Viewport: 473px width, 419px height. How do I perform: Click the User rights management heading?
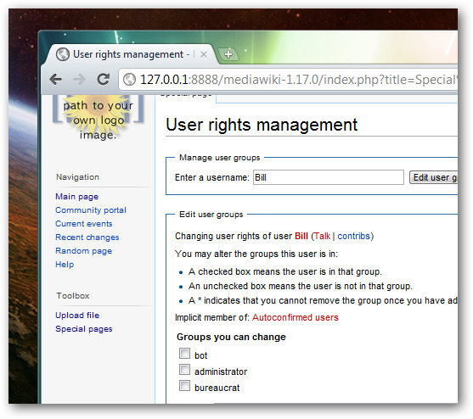pyautogui.click(x=262, y=125)
